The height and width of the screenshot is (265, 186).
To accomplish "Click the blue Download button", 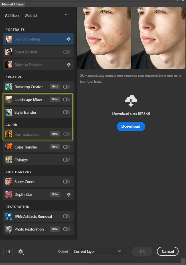I will point(131,127).
